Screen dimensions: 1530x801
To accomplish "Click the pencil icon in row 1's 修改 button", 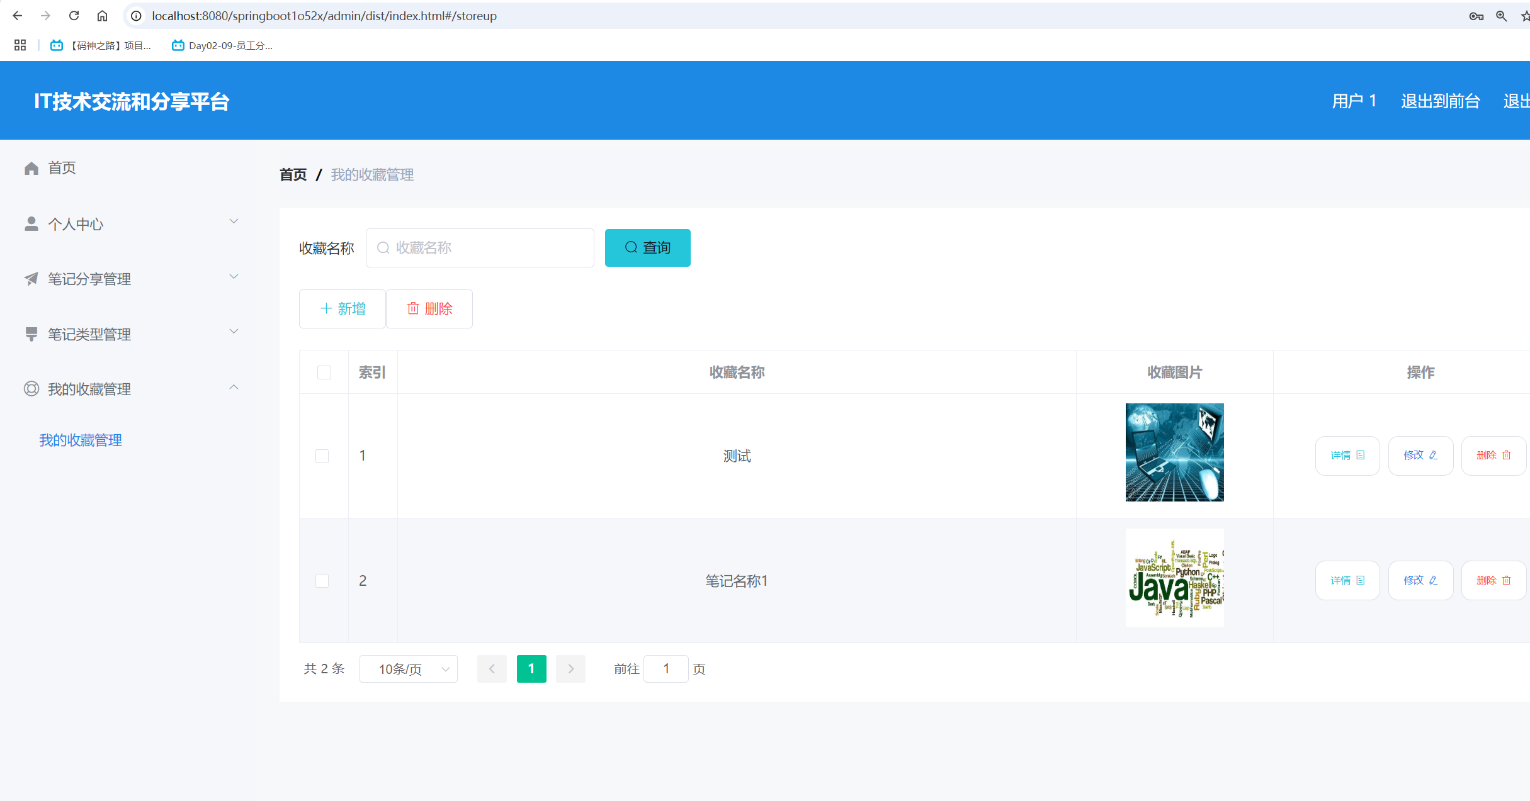I will pos(1432,455).
